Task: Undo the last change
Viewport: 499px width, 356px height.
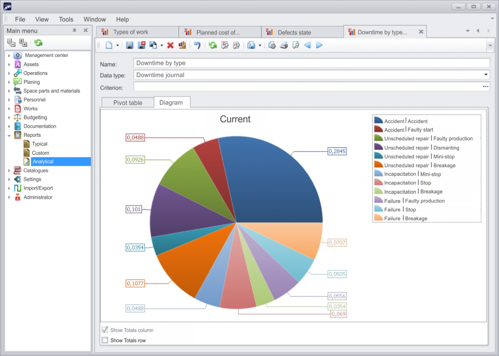Action: pos(197,45)
